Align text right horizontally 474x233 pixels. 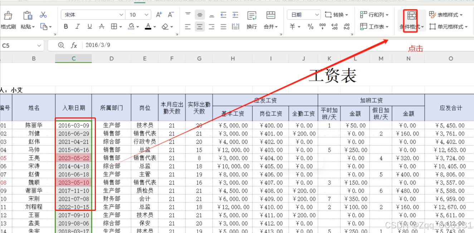(211, 26)
